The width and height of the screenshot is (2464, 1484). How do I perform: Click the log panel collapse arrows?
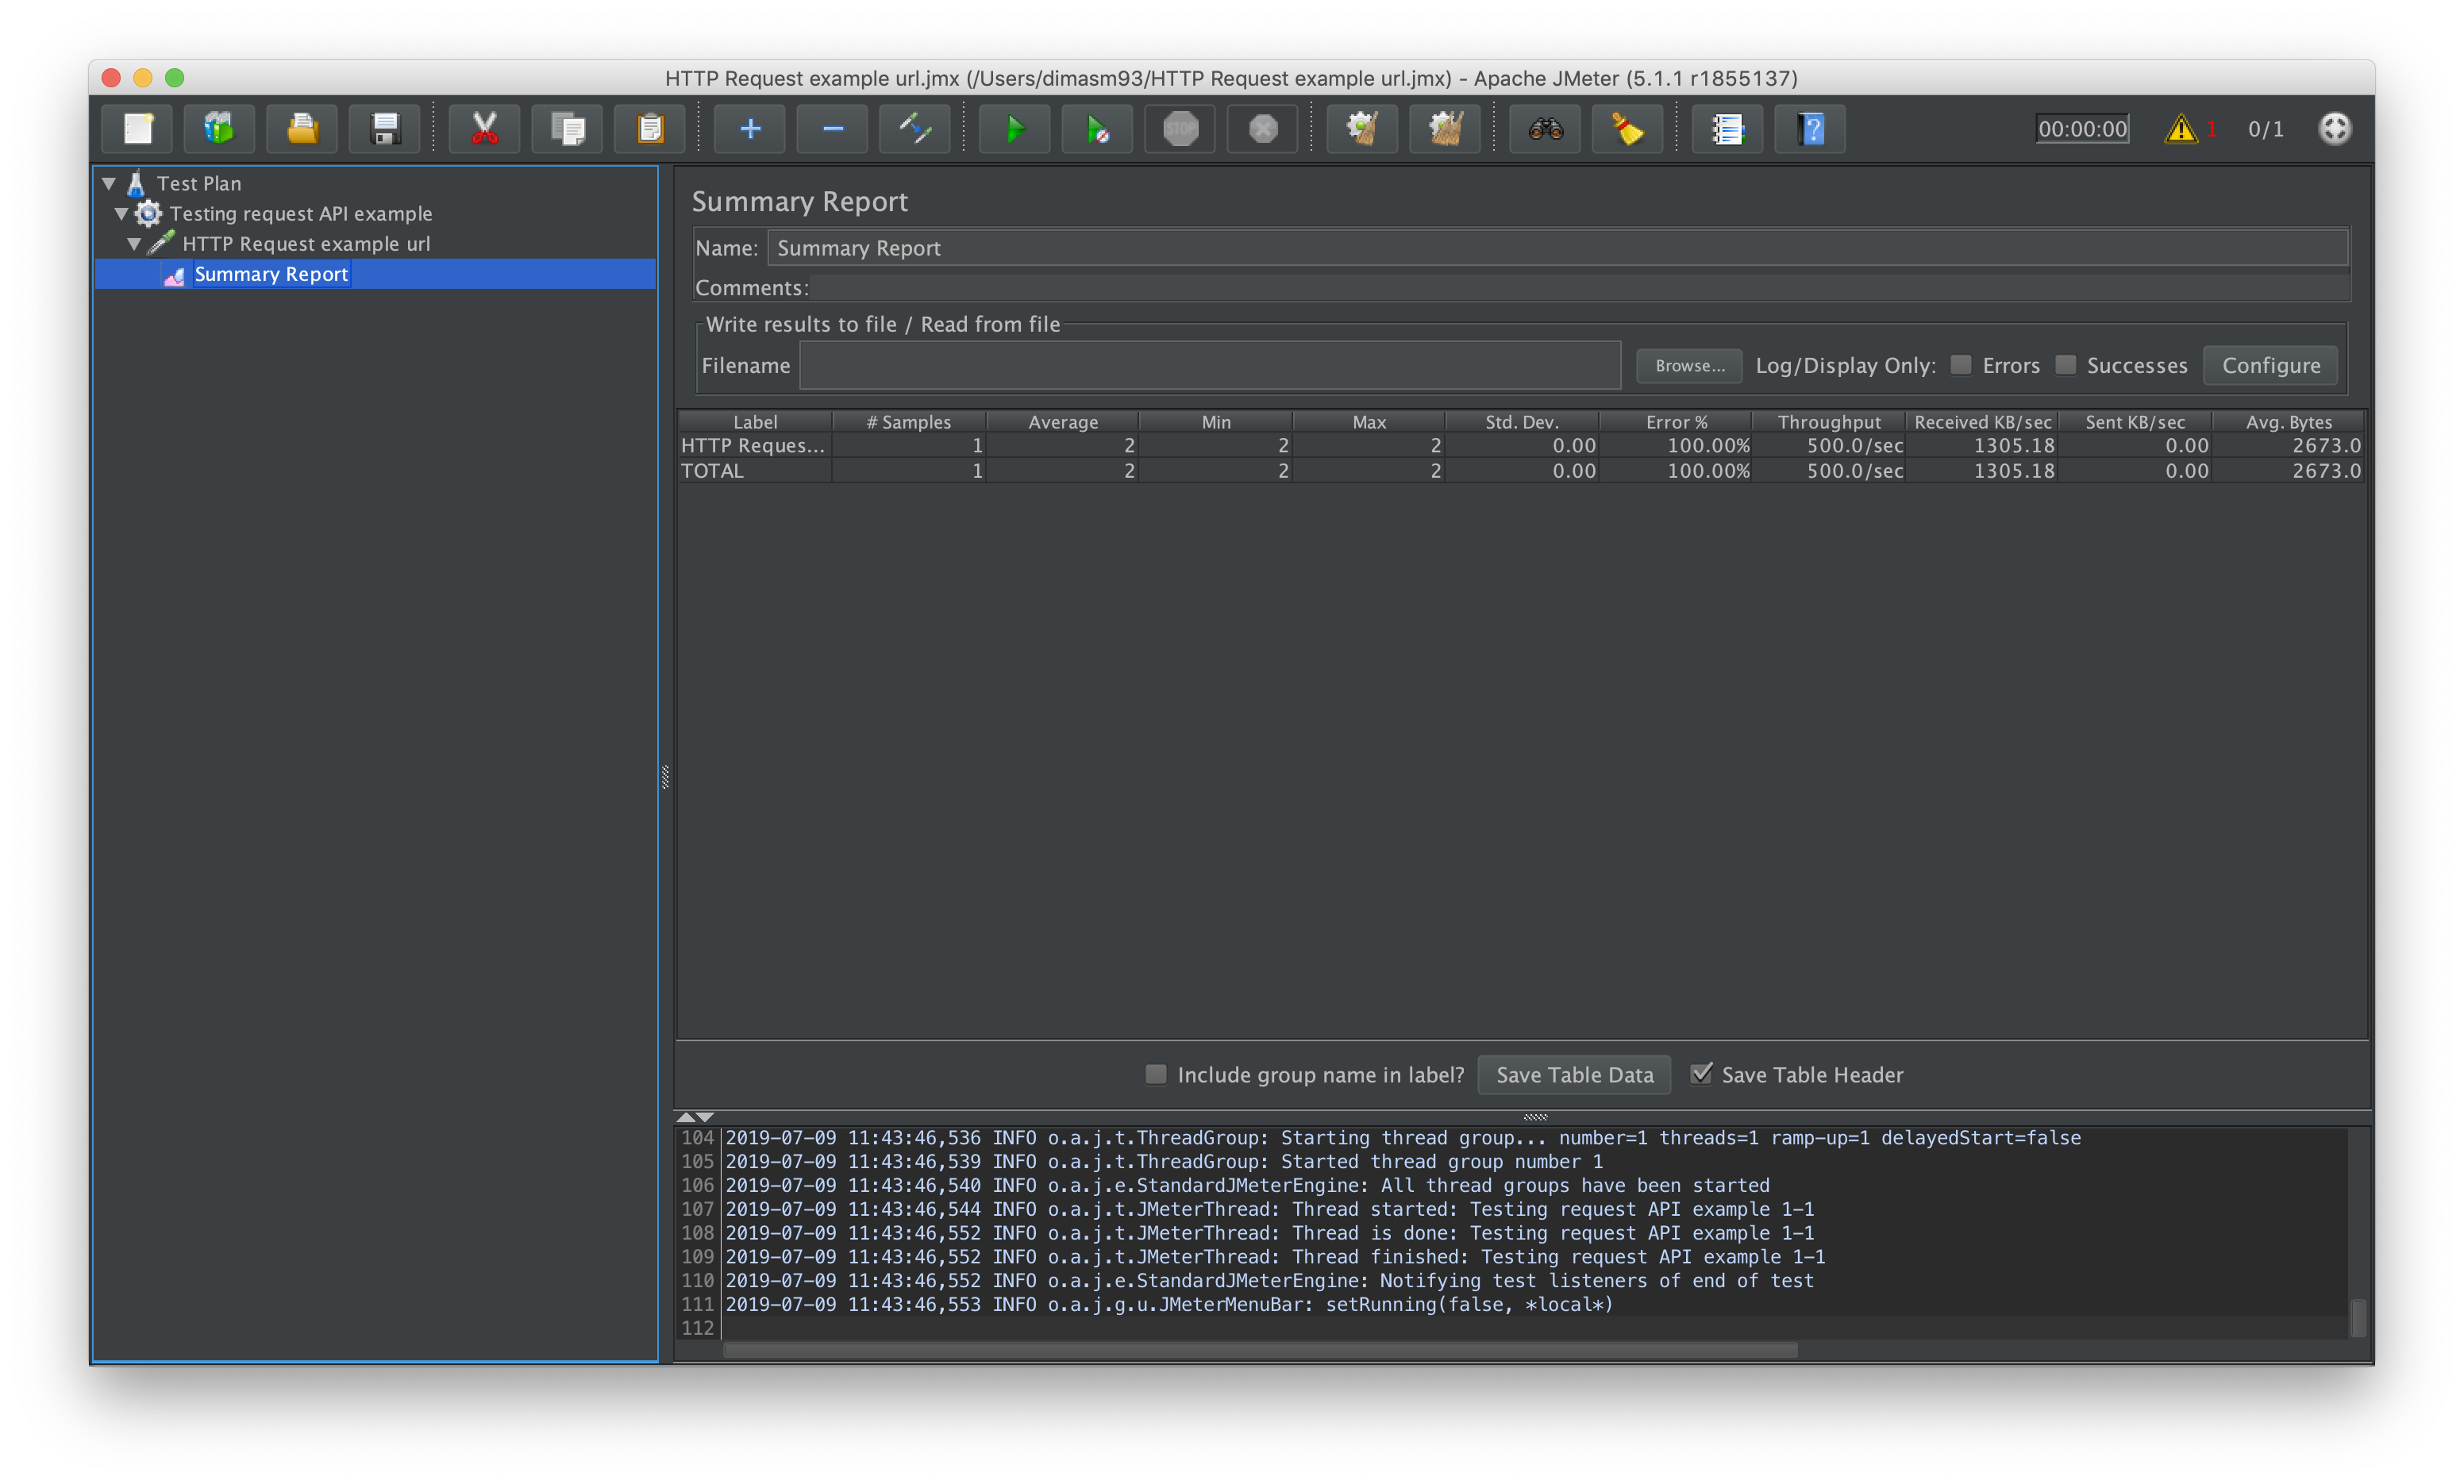point(695,1117)
